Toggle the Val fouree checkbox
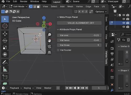This screenshot has width=131, height=95. 58,50
